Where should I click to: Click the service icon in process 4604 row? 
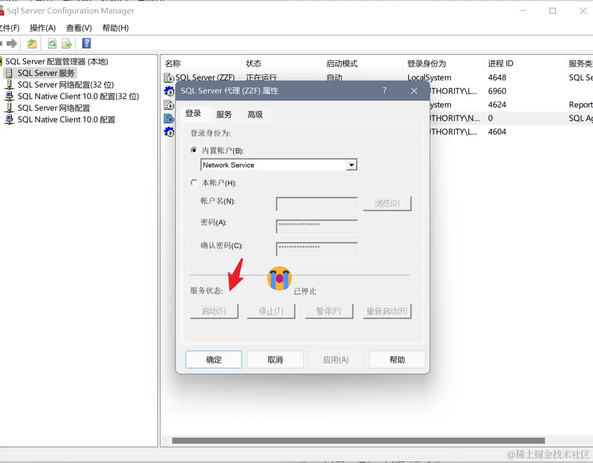169,132
